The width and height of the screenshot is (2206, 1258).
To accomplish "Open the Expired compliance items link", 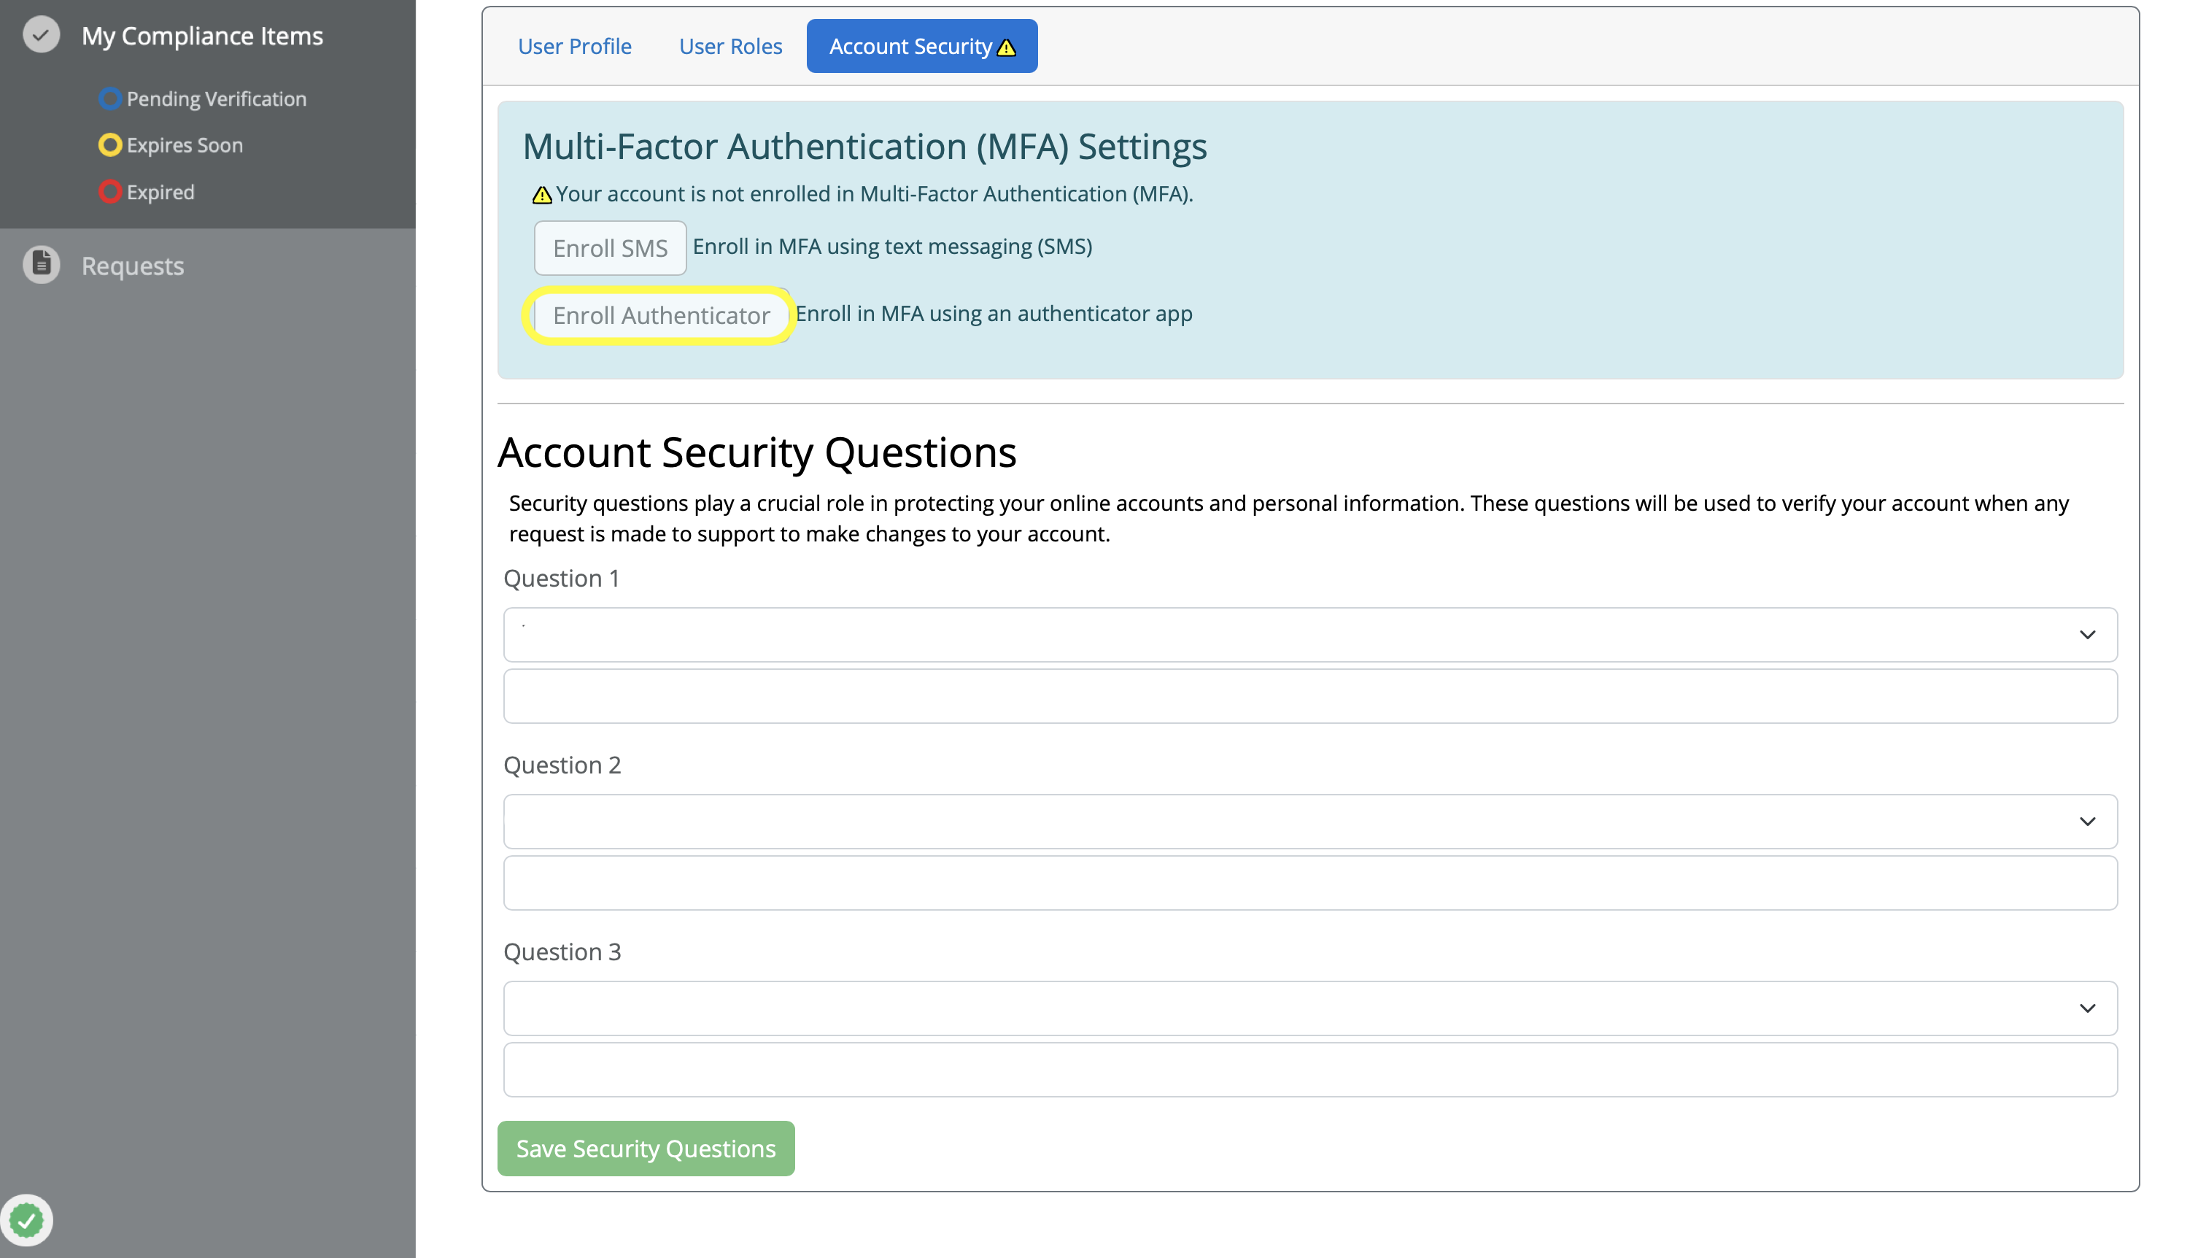I will point(160,192).
